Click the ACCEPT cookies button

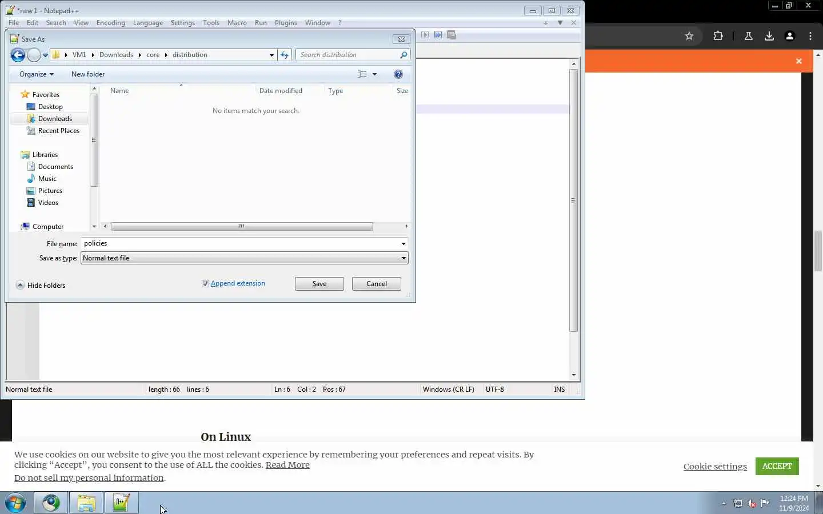tap(777, 466)
